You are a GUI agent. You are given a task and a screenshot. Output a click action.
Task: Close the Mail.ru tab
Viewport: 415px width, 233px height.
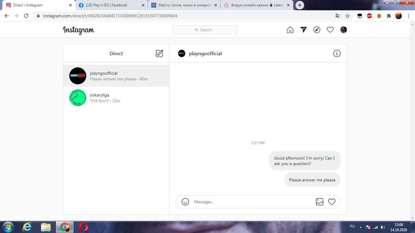(x=215, y=5)
